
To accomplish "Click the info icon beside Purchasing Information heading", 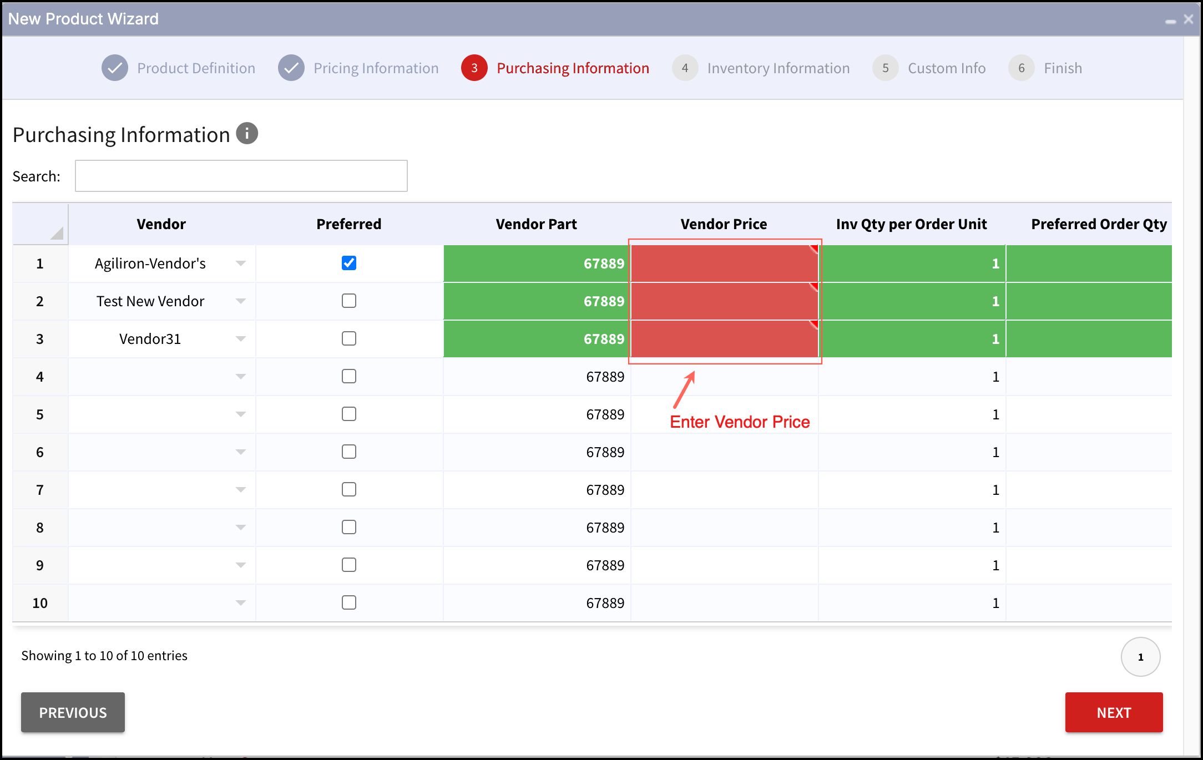I will (x=247, y=134).
